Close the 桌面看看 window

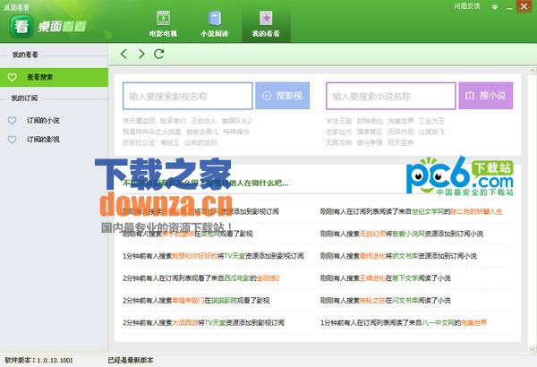click(x=524, y=6)
